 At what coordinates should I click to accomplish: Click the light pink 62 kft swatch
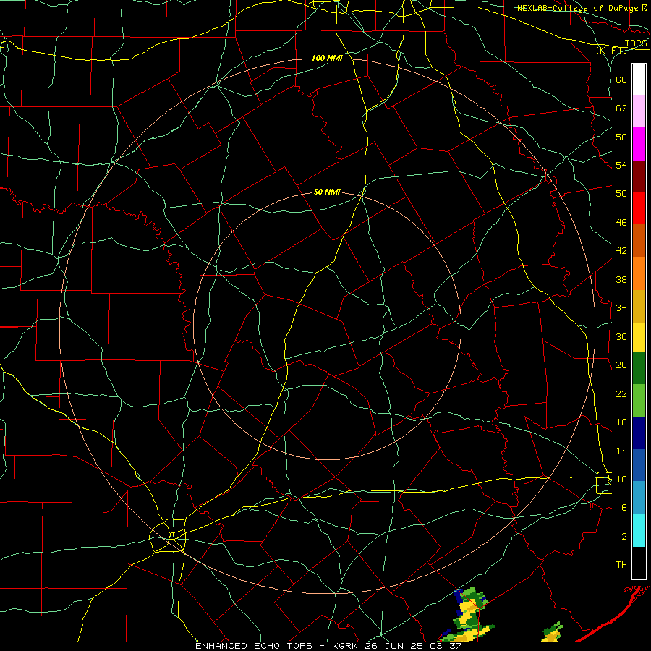pyautogui.click(x=639, y=111)
